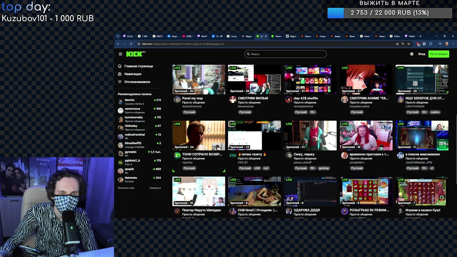Switch to the погода Google tab
The height and width of the screenshot is (257, 457).
(232, 36)
